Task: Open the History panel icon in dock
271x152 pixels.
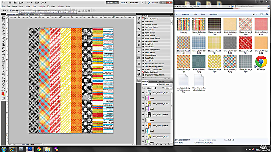Action: [139, 19]
